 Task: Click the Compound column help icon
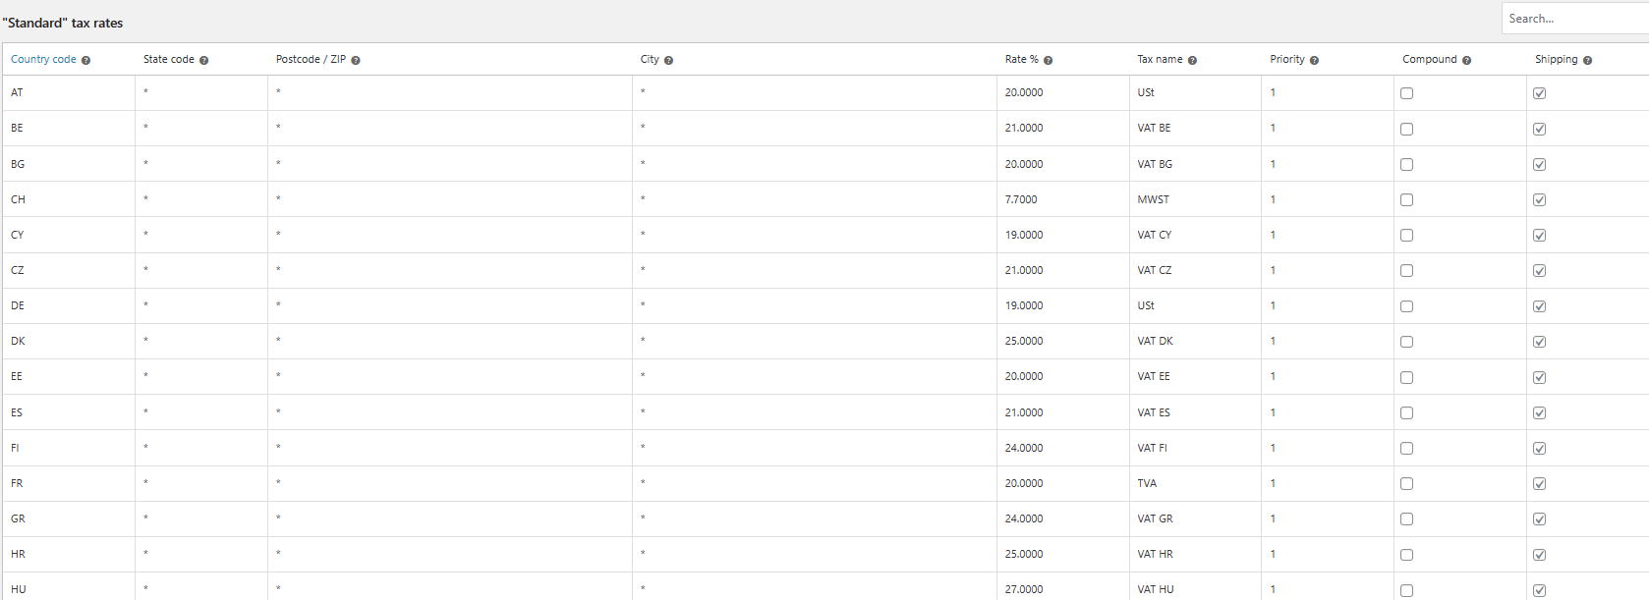[1466, 61]
